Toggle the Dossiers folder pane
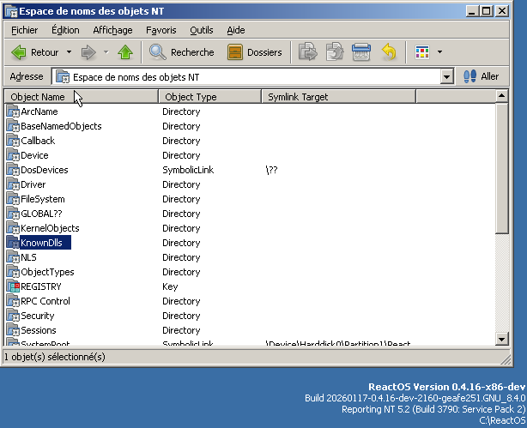This screenshot has width=527, height=428. [x=255, y=52]
